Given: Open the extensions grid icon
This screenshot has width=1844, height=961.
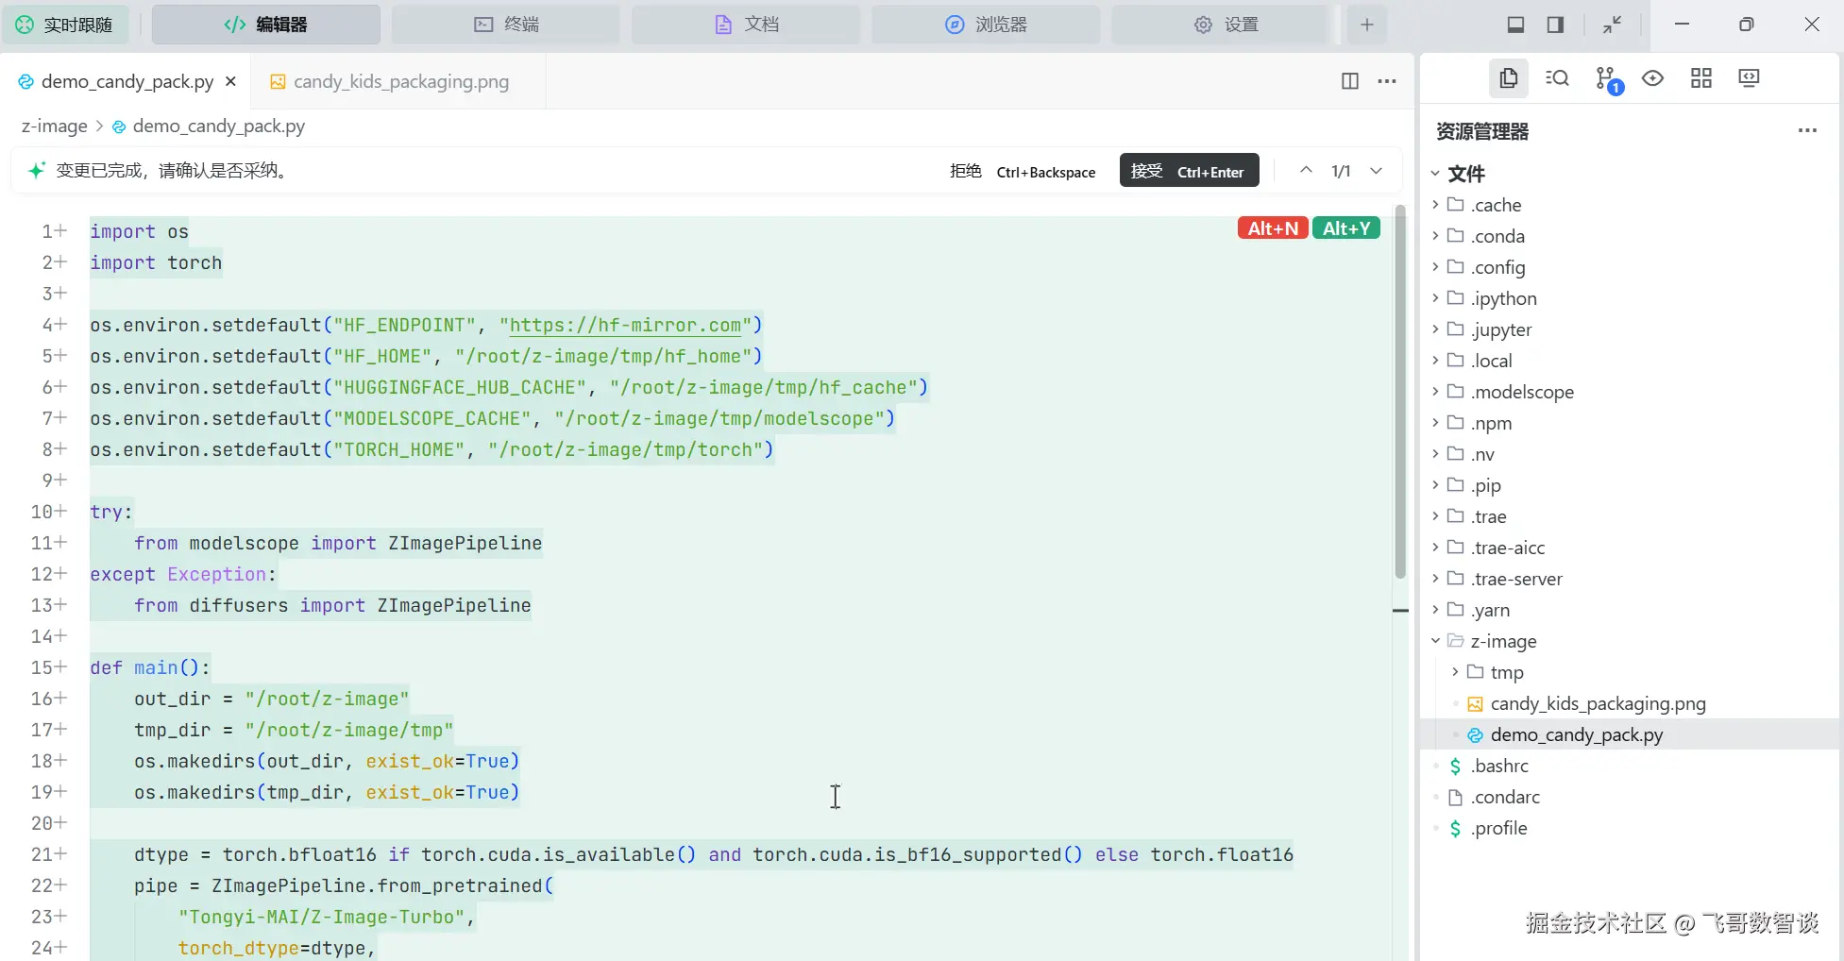Looking at the screenshot, I should (1700, 78).
